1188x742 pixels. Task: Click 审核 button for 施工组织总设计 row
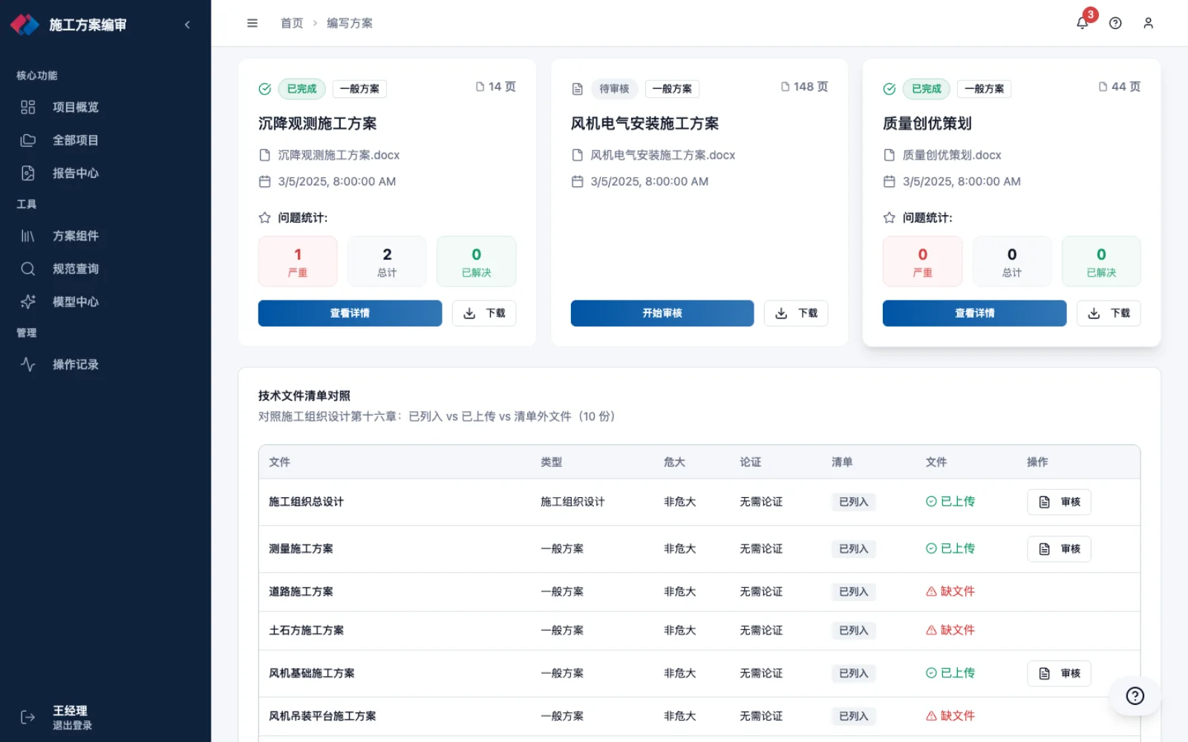point(1060,502)
